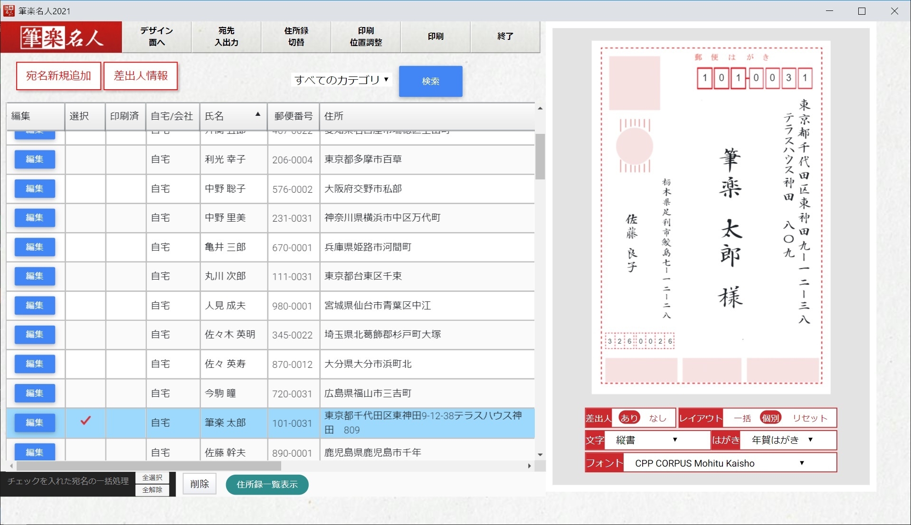Screen dimensions: 911x525
Task: Click the 筆楽名人 logo in header
Action: point(61,37)
